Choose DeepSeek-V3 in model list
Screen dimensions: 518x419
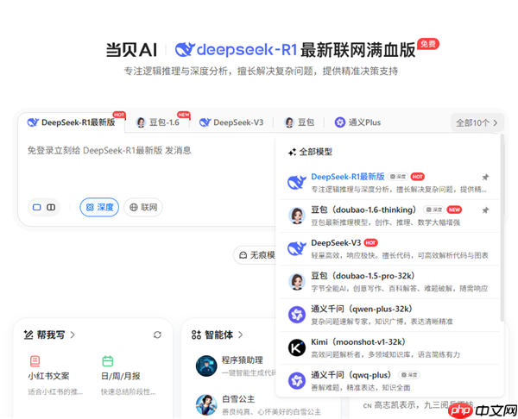(x=390, y=249)
